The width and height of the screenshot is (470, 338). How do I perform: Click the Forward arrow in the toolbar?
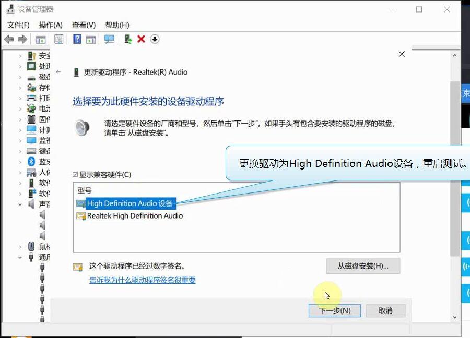pyautogui.click(x=22, y=39)
